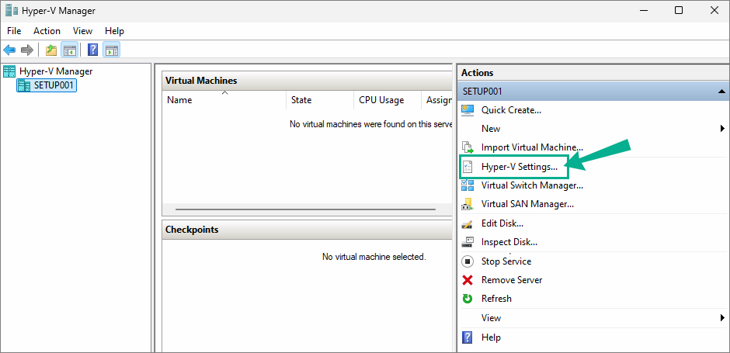The width and height of the screenshot is (730, 353).
Task: Click the Back arrow toolbar icon
Action: tap(9, 50)
